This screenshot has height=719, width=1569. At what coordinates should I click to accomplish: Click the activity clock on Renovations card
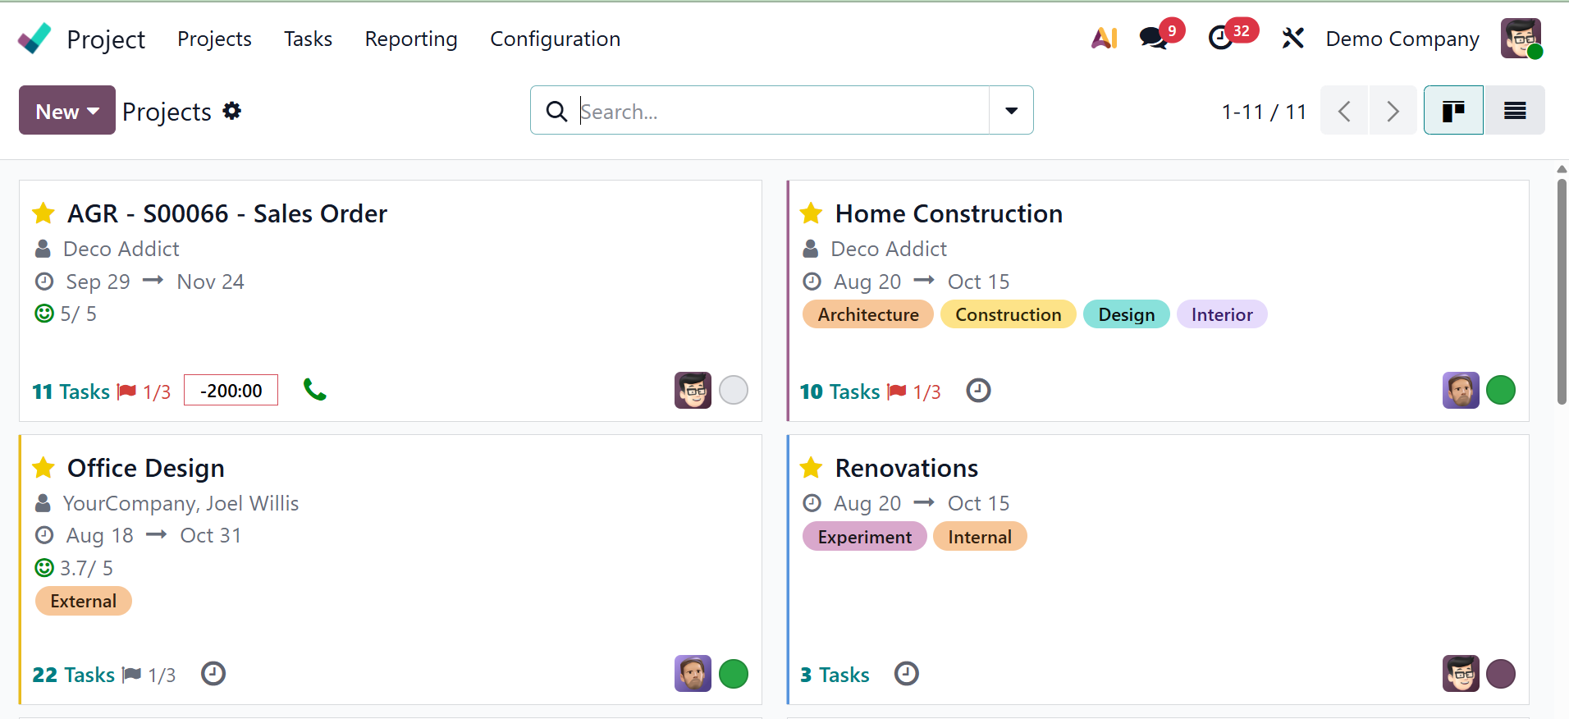click(906, 674)
